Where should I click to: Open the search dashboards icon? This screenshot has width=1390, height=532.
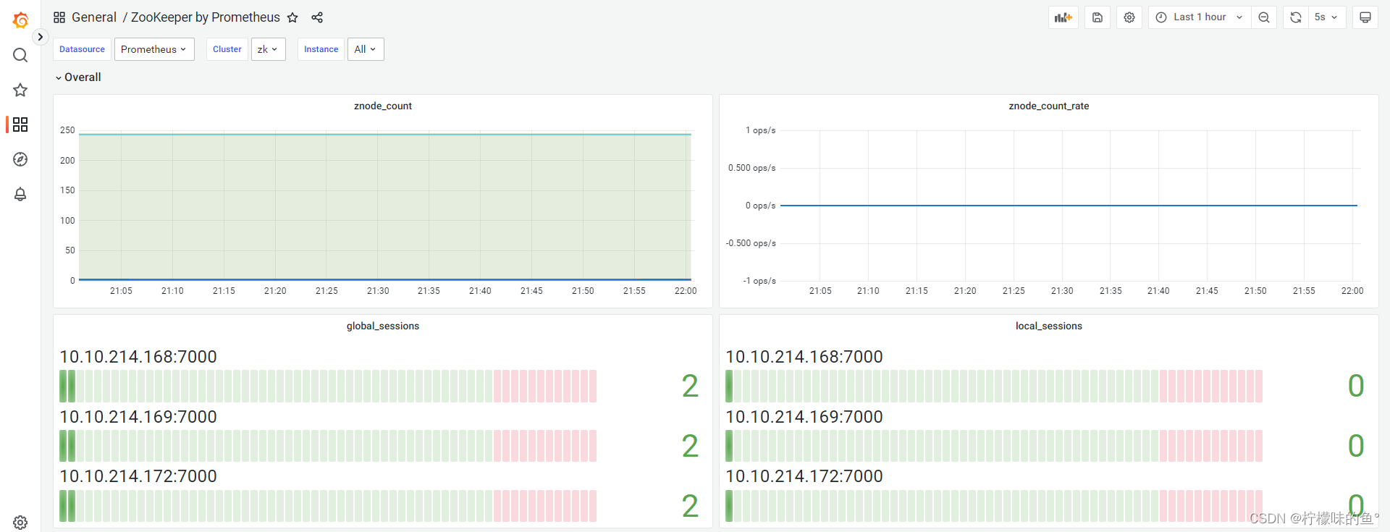point(20,55)
